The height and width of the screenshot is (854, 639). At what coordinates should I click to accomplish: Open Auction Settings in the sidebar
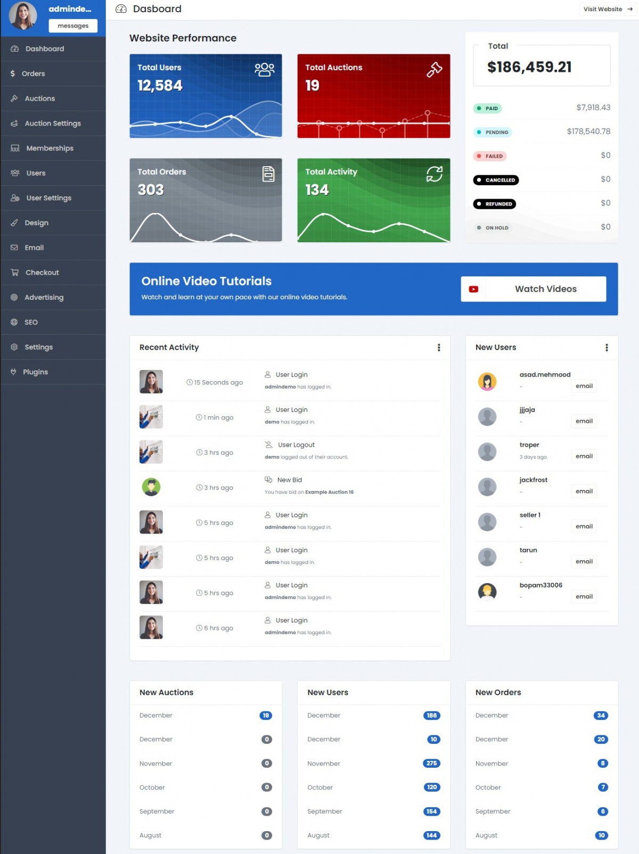(53, 124)
